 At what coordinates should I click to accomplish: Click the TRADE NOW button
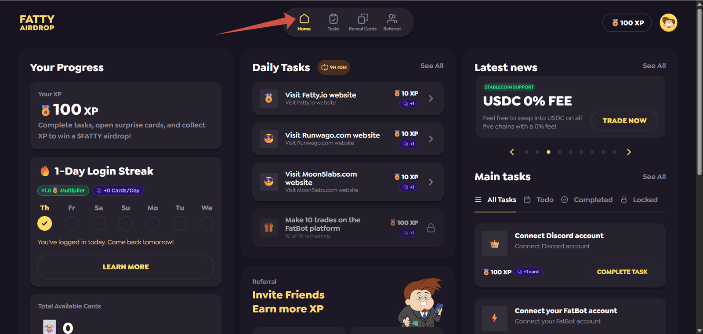[624, 120]
